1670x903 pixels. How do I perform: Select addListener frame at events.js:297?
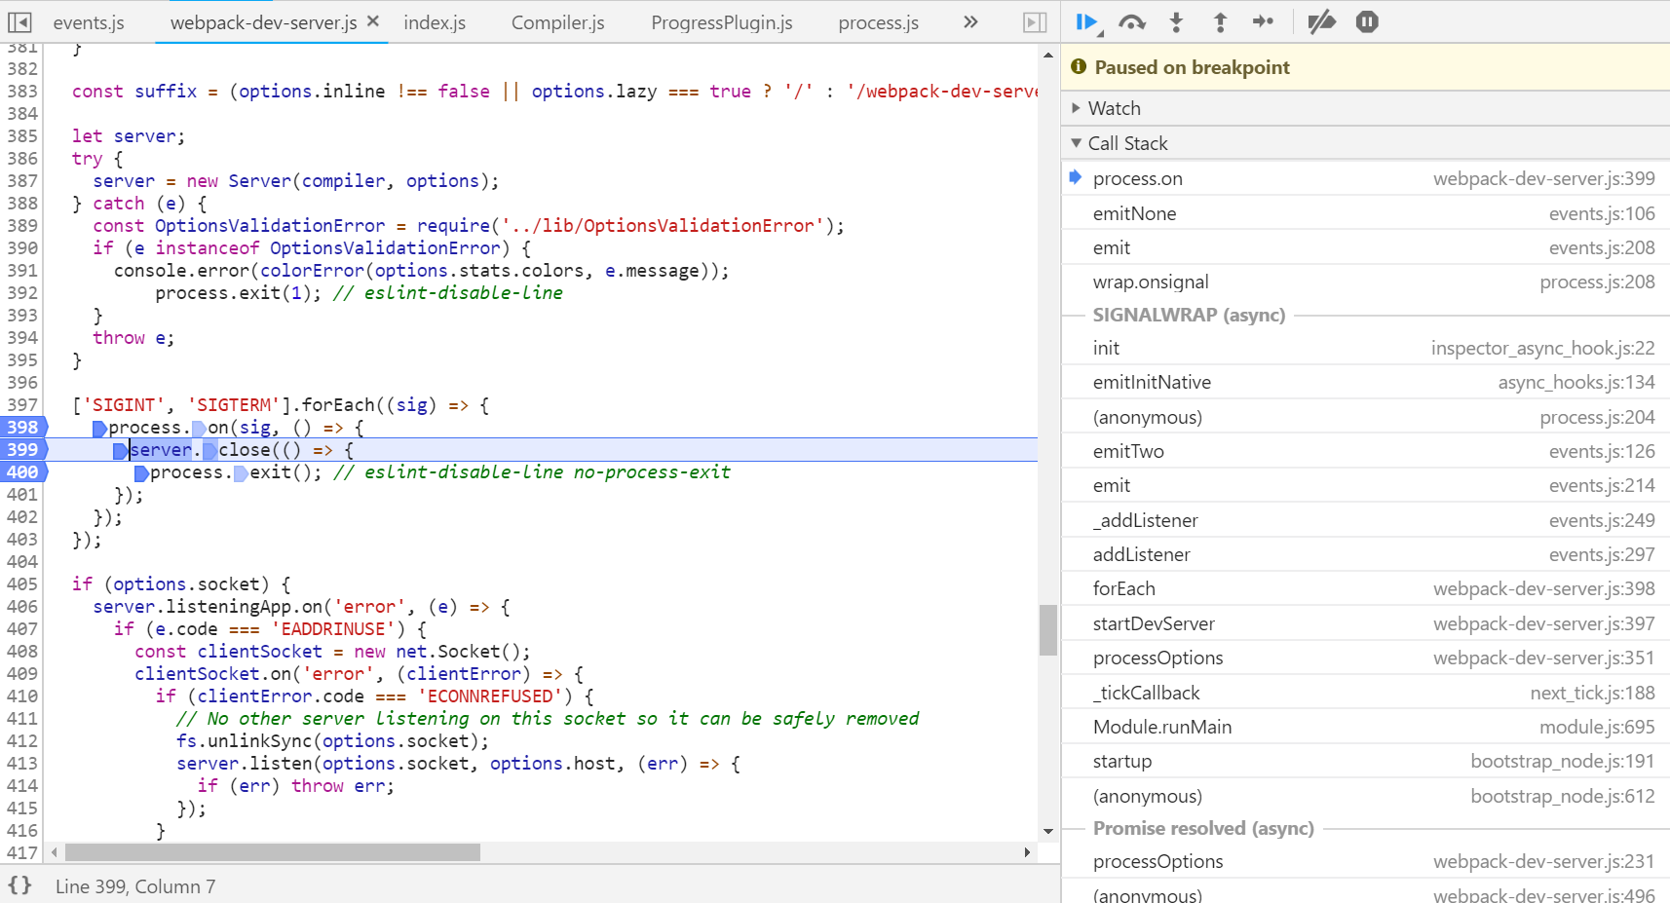(1365, 554)
